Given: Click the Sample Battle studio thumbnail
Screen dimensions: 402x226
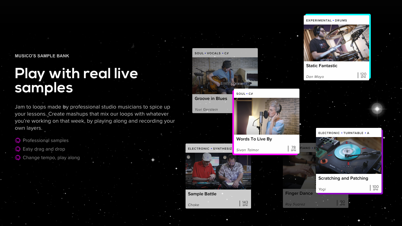Looking at the screenshot, I should click(218, 171).
